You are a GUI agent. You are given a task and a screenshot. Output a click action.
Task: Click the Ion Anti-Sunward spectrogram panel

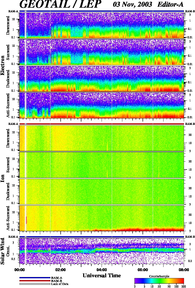click(x=102, y=218)
